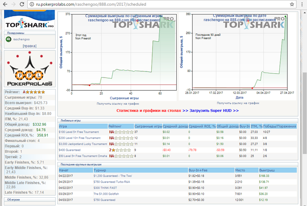This screenshot has width=307, height=206.
Task: Open '$300 THINK FAST' tournament
Action: coord(105,188)
